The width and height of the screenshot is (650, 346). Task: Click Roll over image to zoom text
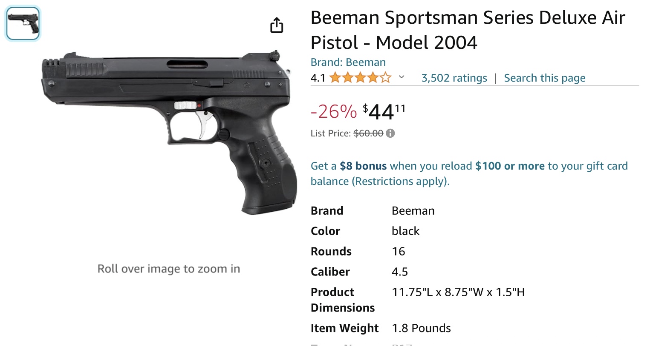pos(169,269)
